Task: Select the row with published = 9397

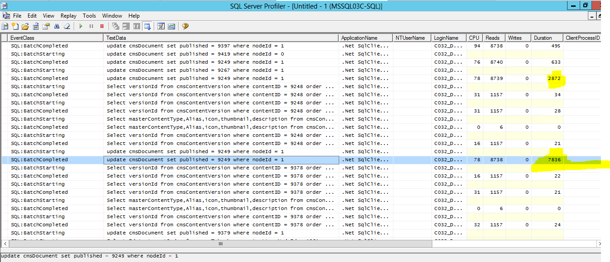Action: click(301, 46)
